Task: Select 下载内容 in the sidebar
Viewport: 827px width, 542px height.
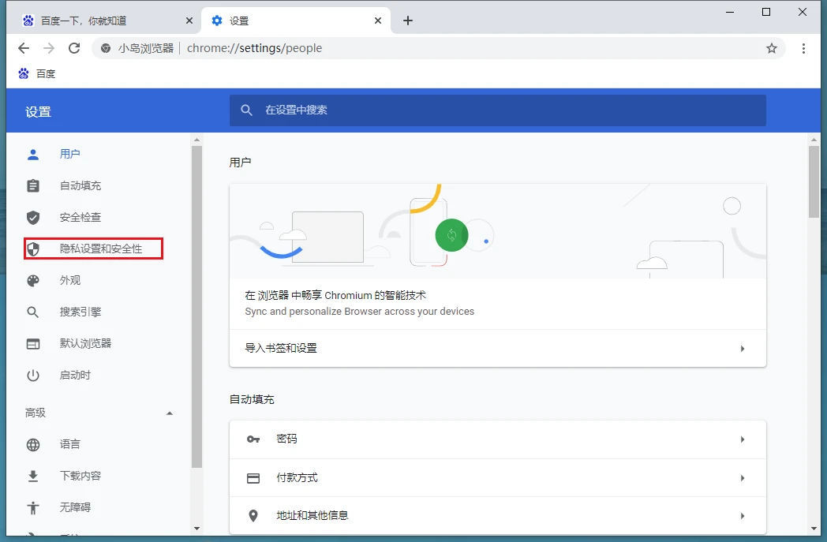Action: pos(80,477)
